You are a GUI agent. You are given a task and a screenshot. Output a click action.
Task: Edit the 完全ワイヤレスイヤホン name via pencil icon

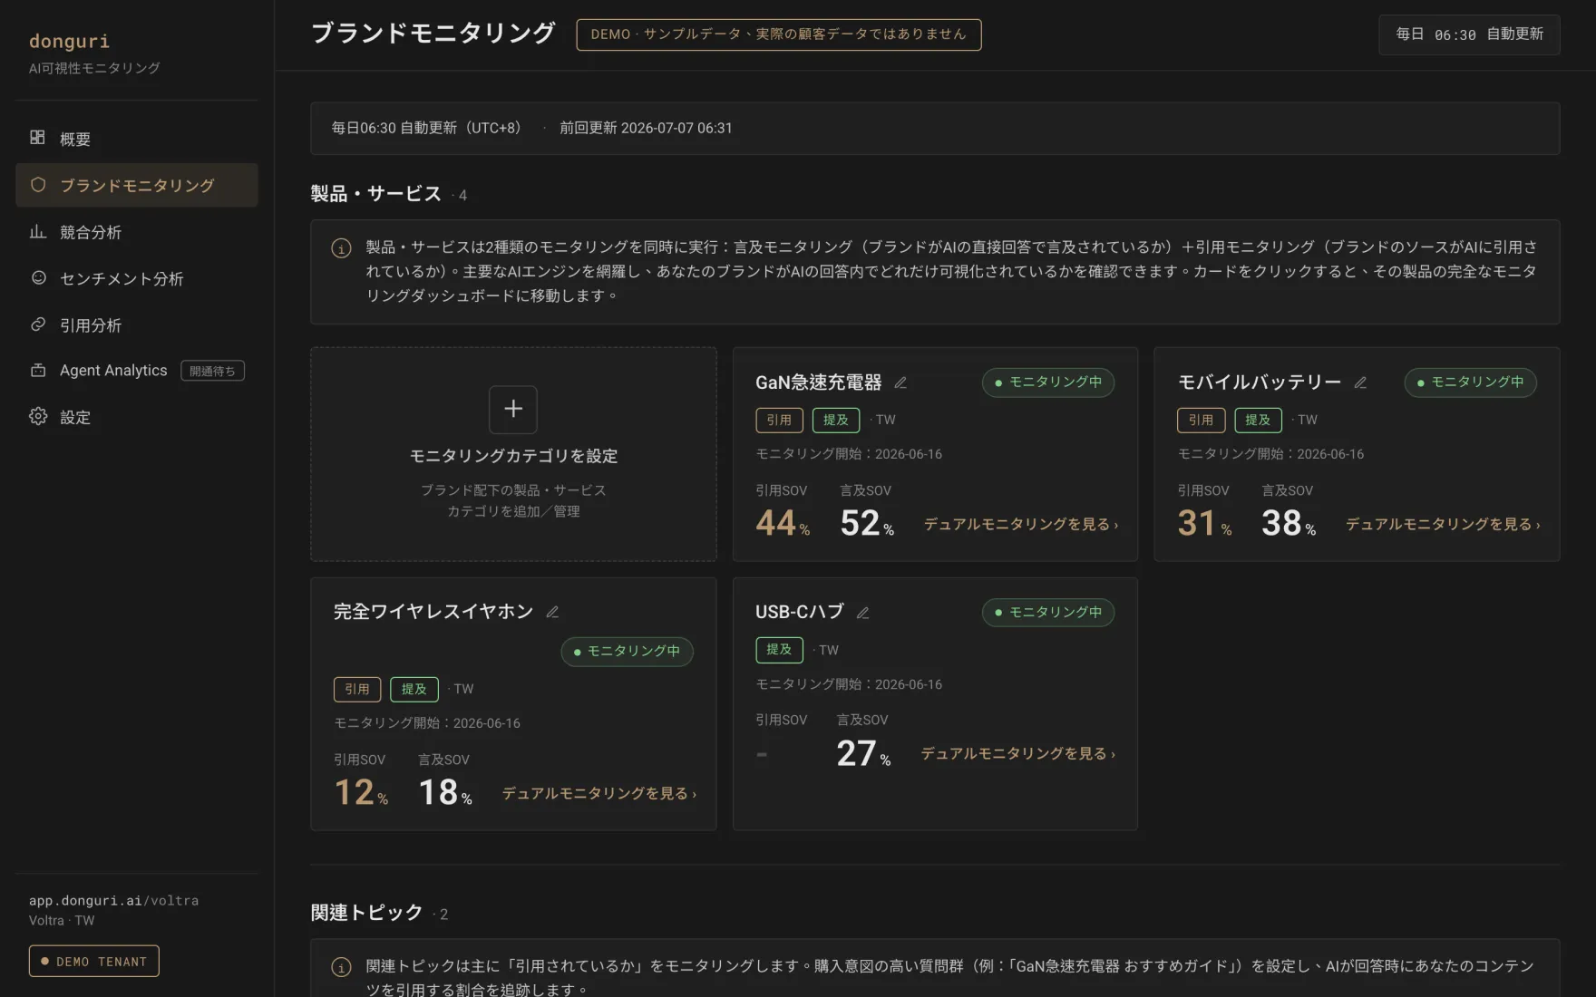552,612
